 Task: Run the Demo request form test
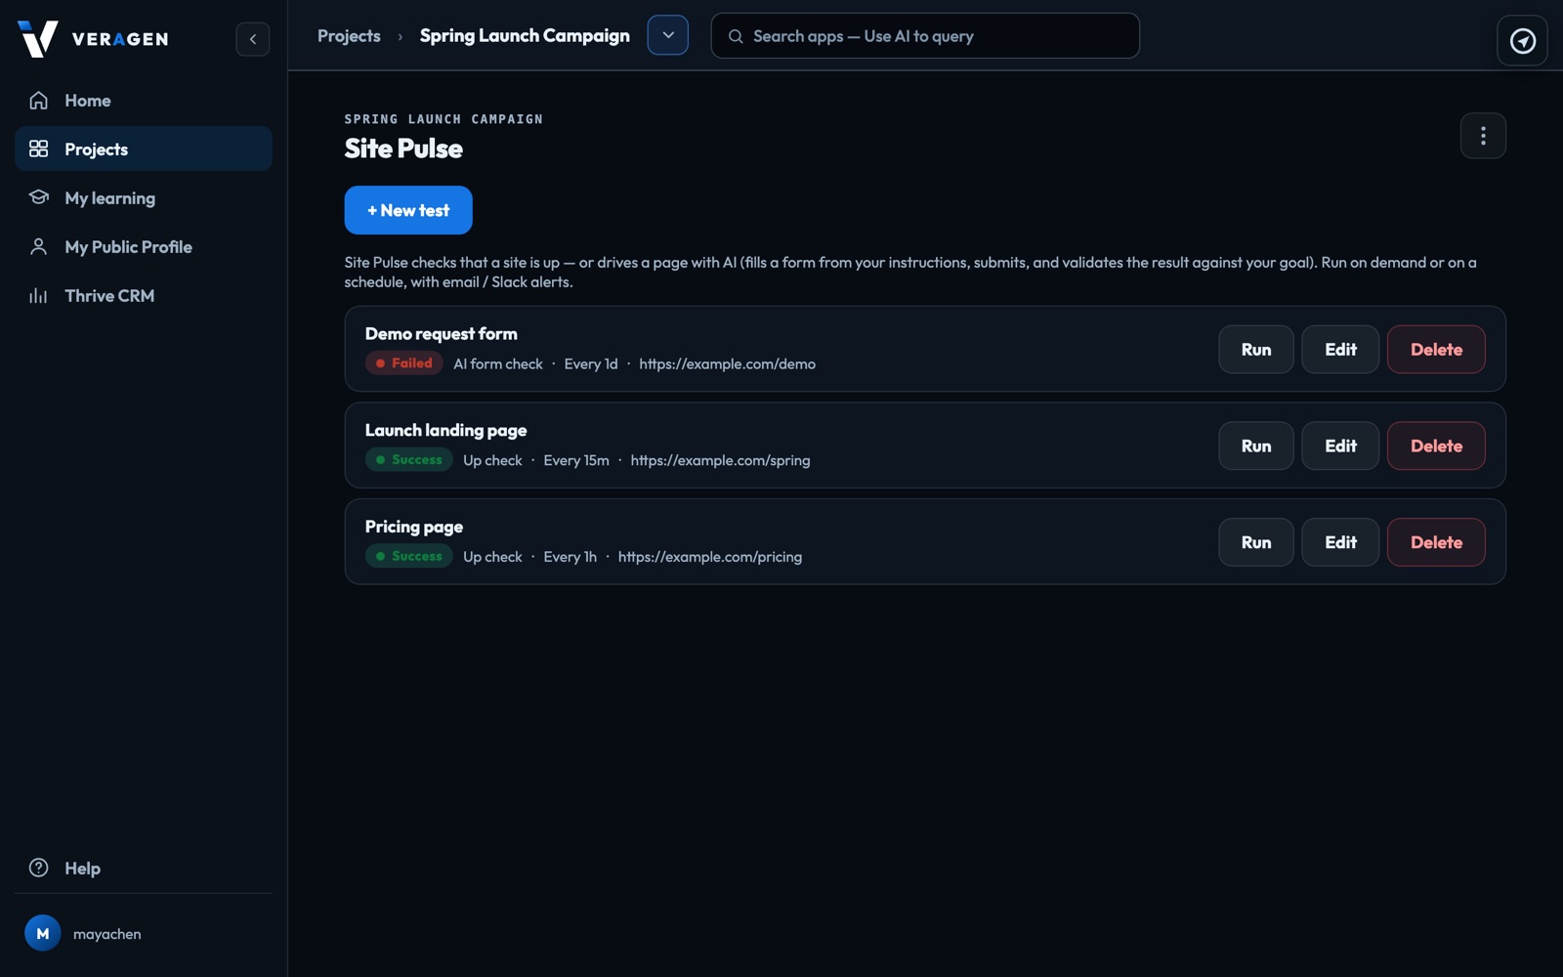coord(1256,350)
